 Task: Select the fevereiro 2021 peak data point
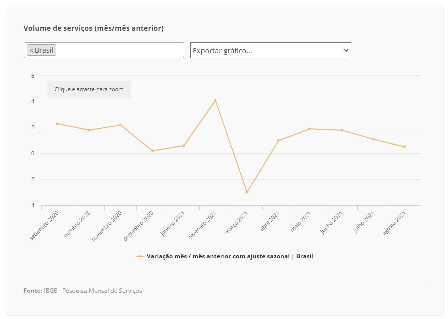pyautogui.click(x=215, y=100)
